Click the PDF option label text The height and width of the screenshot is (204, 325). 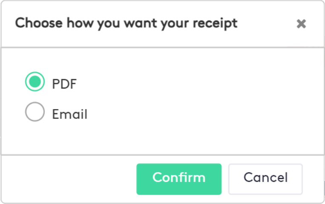64,83
